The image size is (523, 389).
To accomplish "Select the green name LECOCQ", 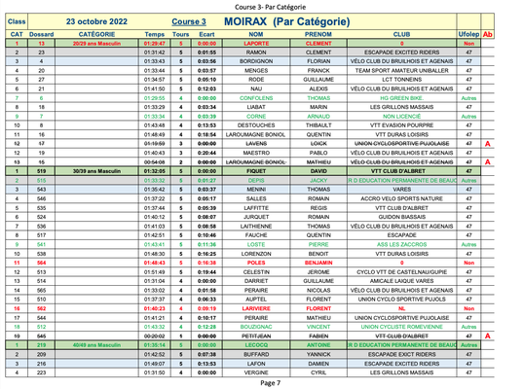I will [256, 345].
